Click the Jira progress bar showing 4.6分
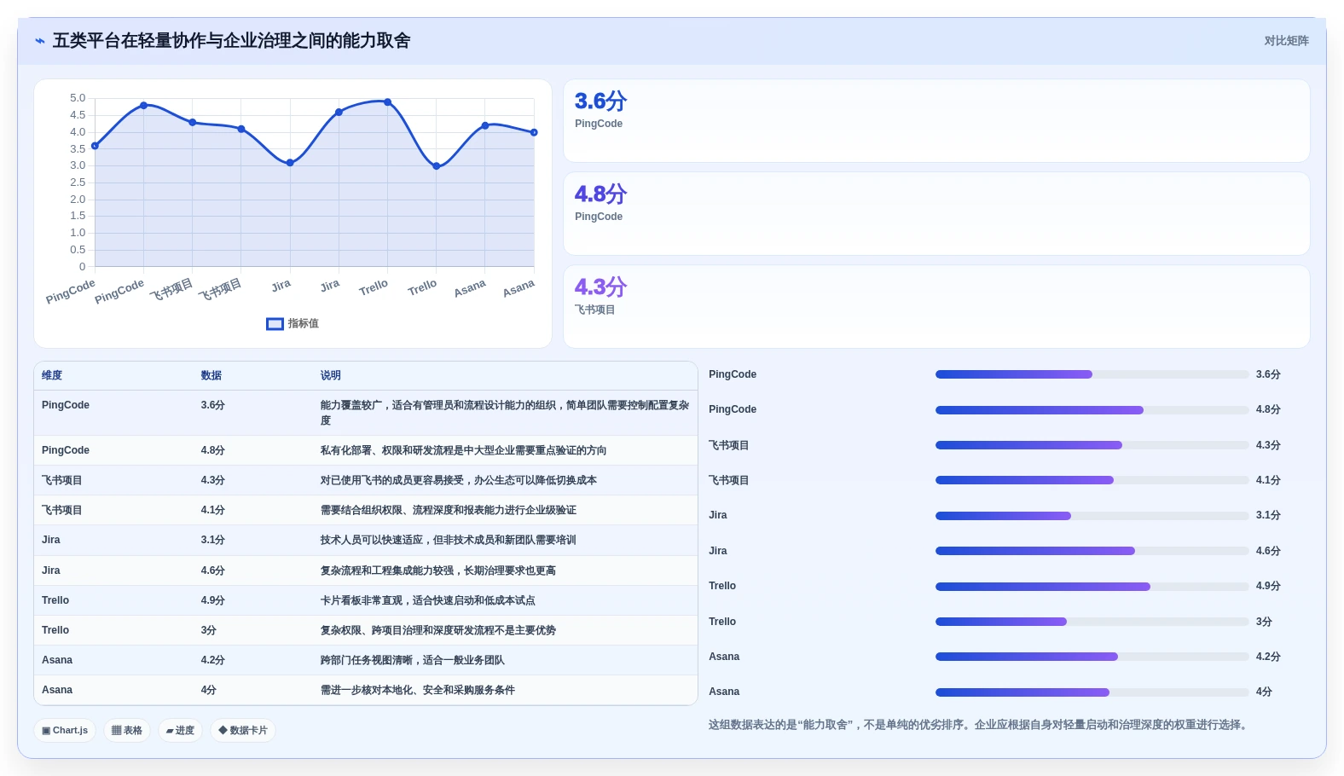Image resolution: width=1344 pixels, height=776 pixels. coord(1092,551)
